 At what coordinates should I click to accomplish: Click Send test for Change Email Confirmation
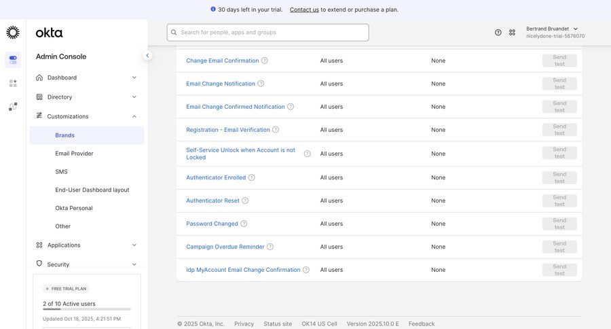click(x=559, y=60)
